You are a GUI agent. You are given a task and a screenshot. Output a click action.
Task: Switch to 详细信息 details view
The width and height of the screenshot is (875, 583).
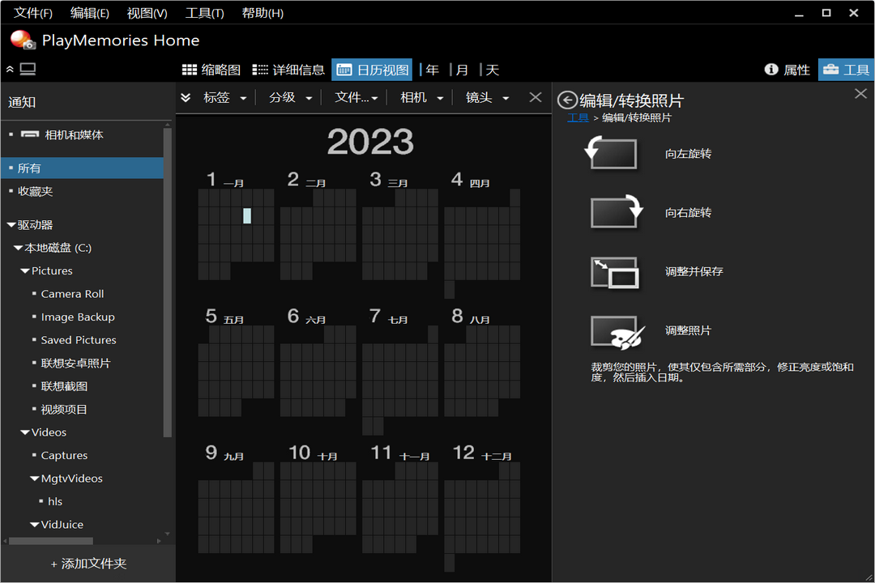288,70
